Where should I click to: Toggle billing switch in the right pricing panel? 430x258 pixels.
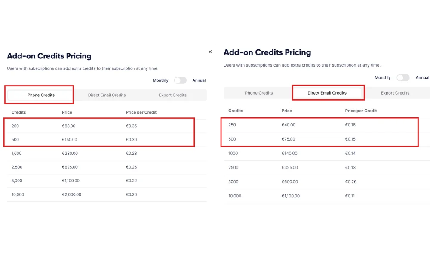[x=403, y=78]
